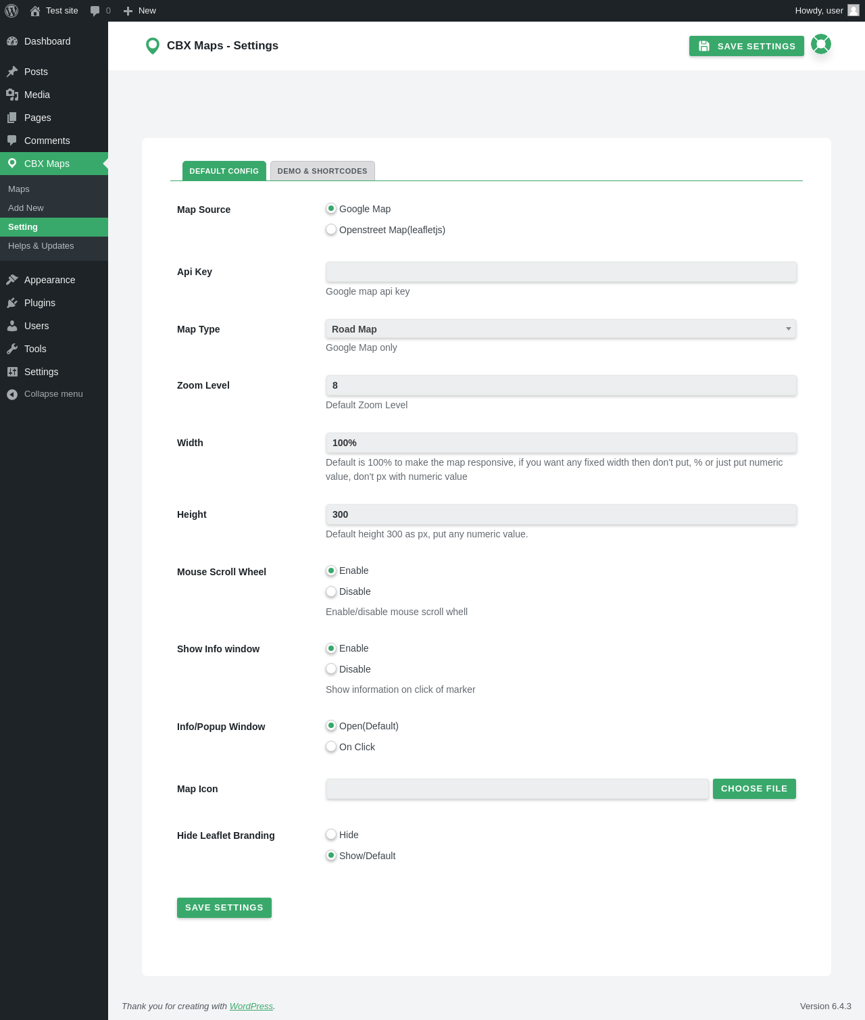865x1020 pixels.
Task: Click the CBX Maps pin icon in sidebar
Action: 12,164
